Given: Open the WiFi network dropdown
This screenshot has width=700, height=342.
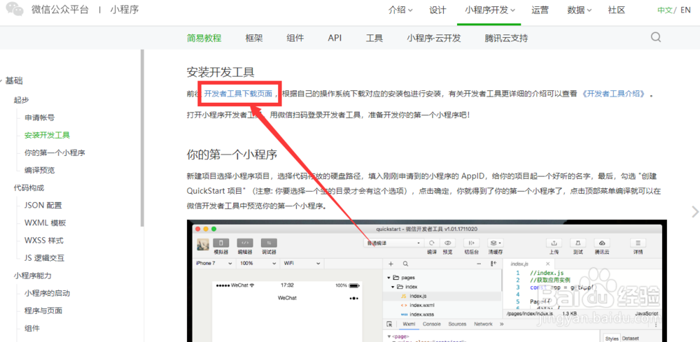Looking at the screenshot, I should click(x=302, y=263).
